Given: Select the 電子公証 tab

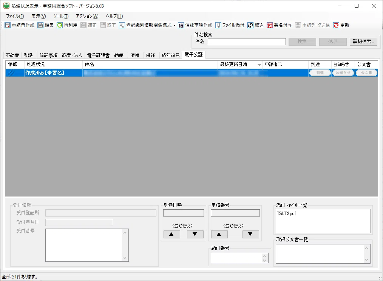Looking at the screenshot, I should (193, 55).
